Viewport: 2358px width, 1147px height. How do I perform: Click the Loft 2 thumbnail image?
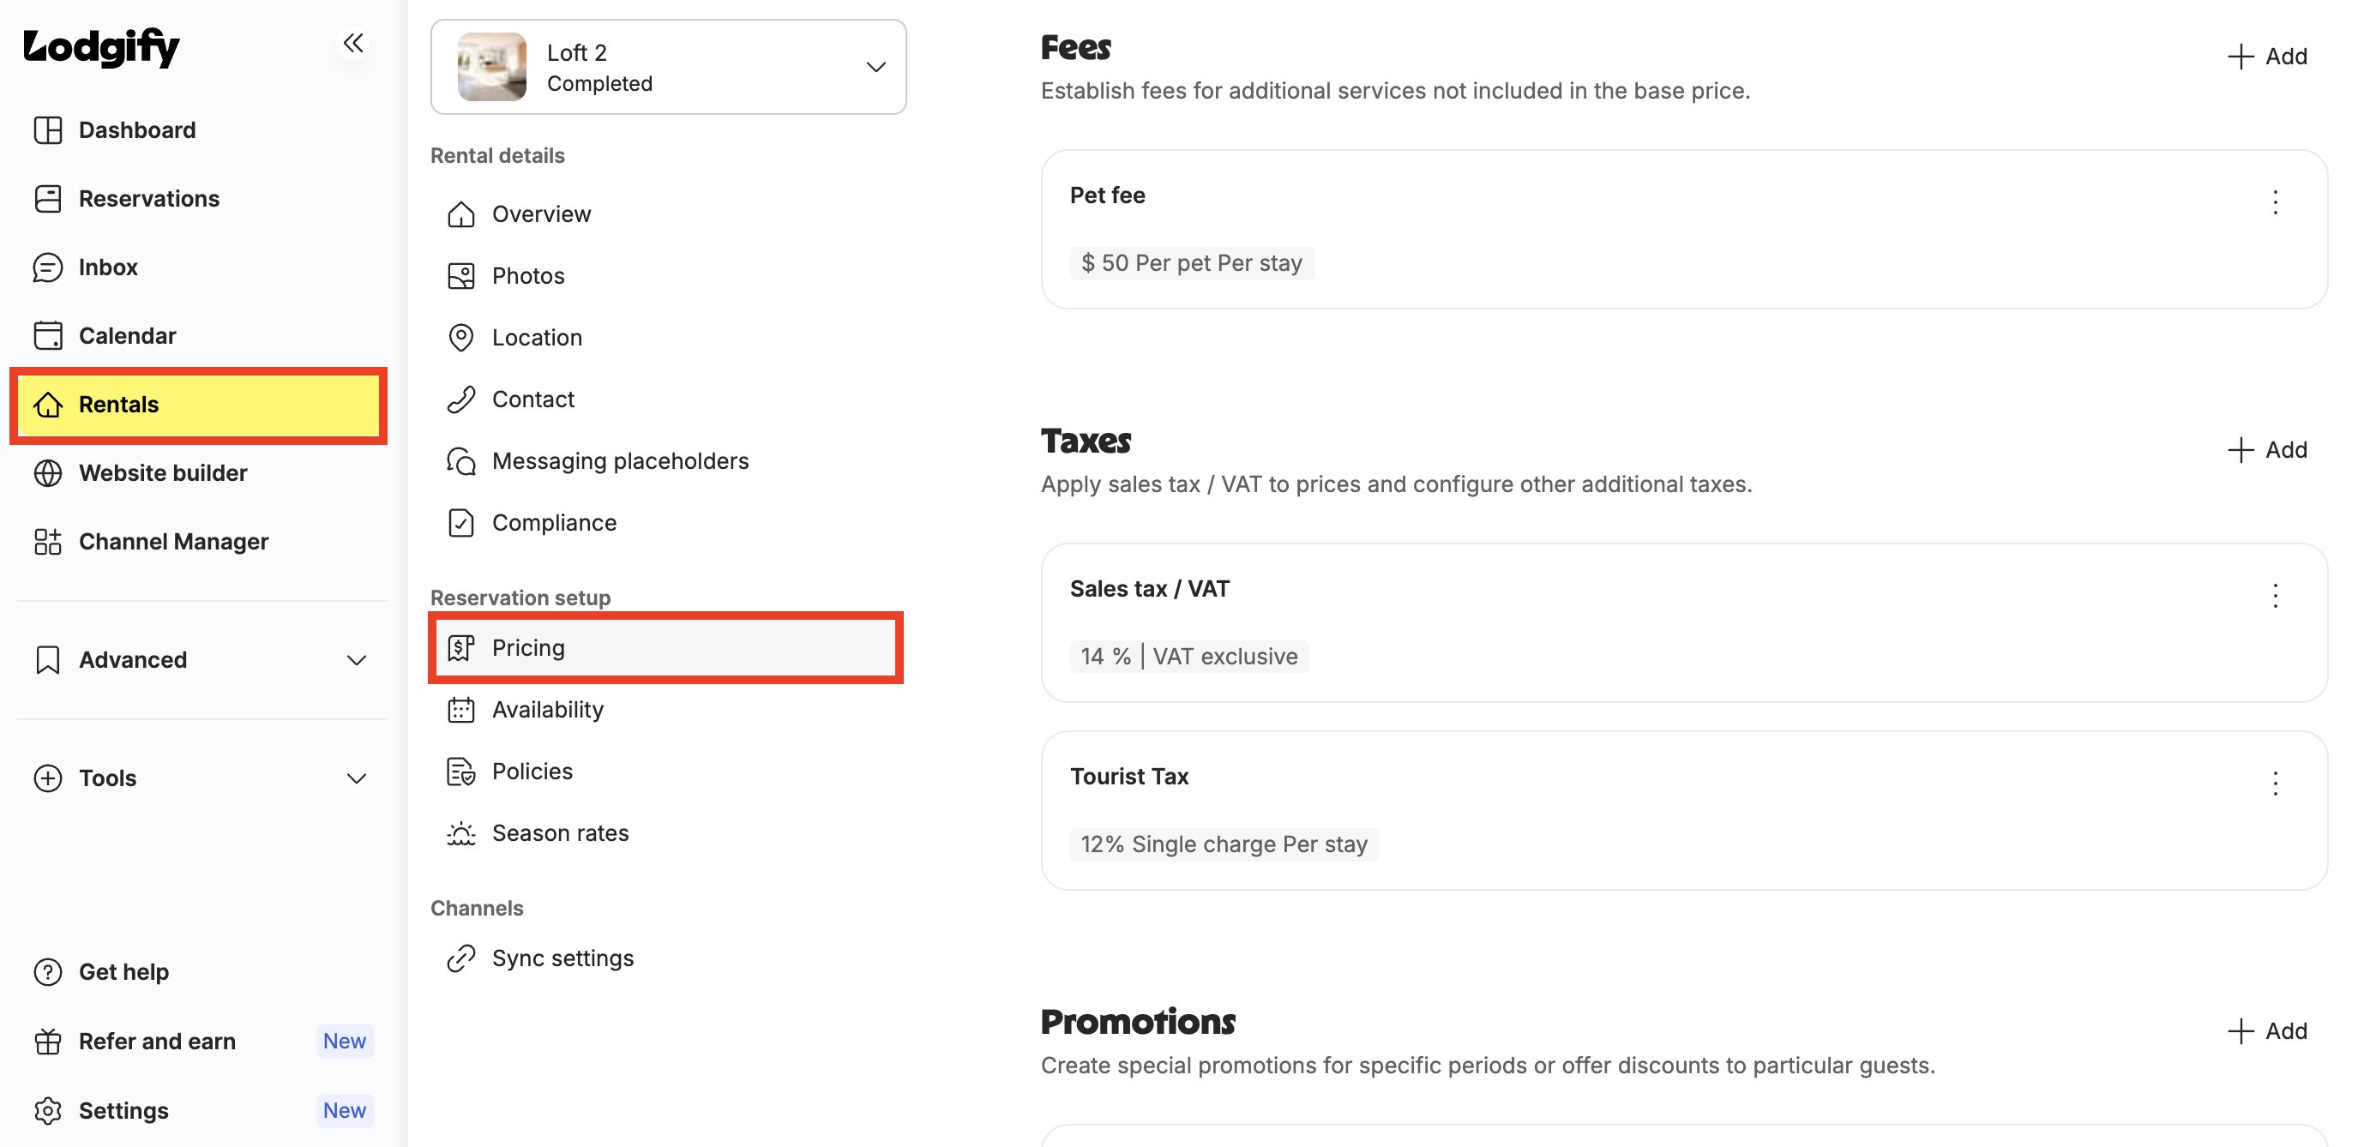(491, 67)
